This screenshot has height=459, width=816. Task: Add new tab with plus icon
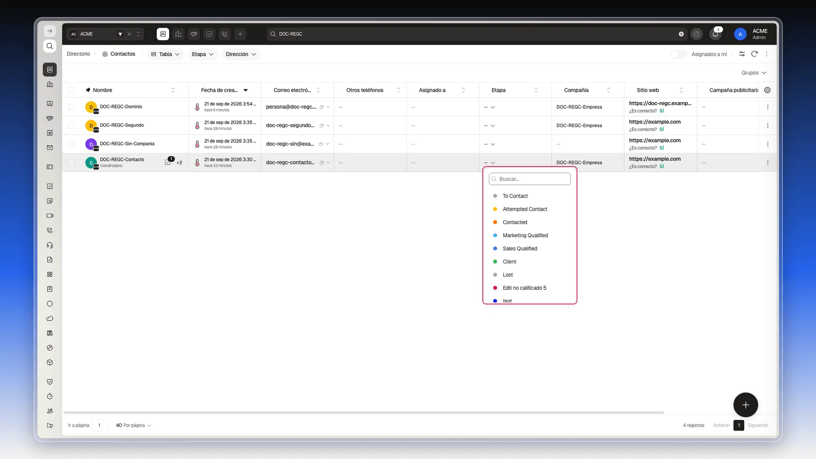point(240,34)
